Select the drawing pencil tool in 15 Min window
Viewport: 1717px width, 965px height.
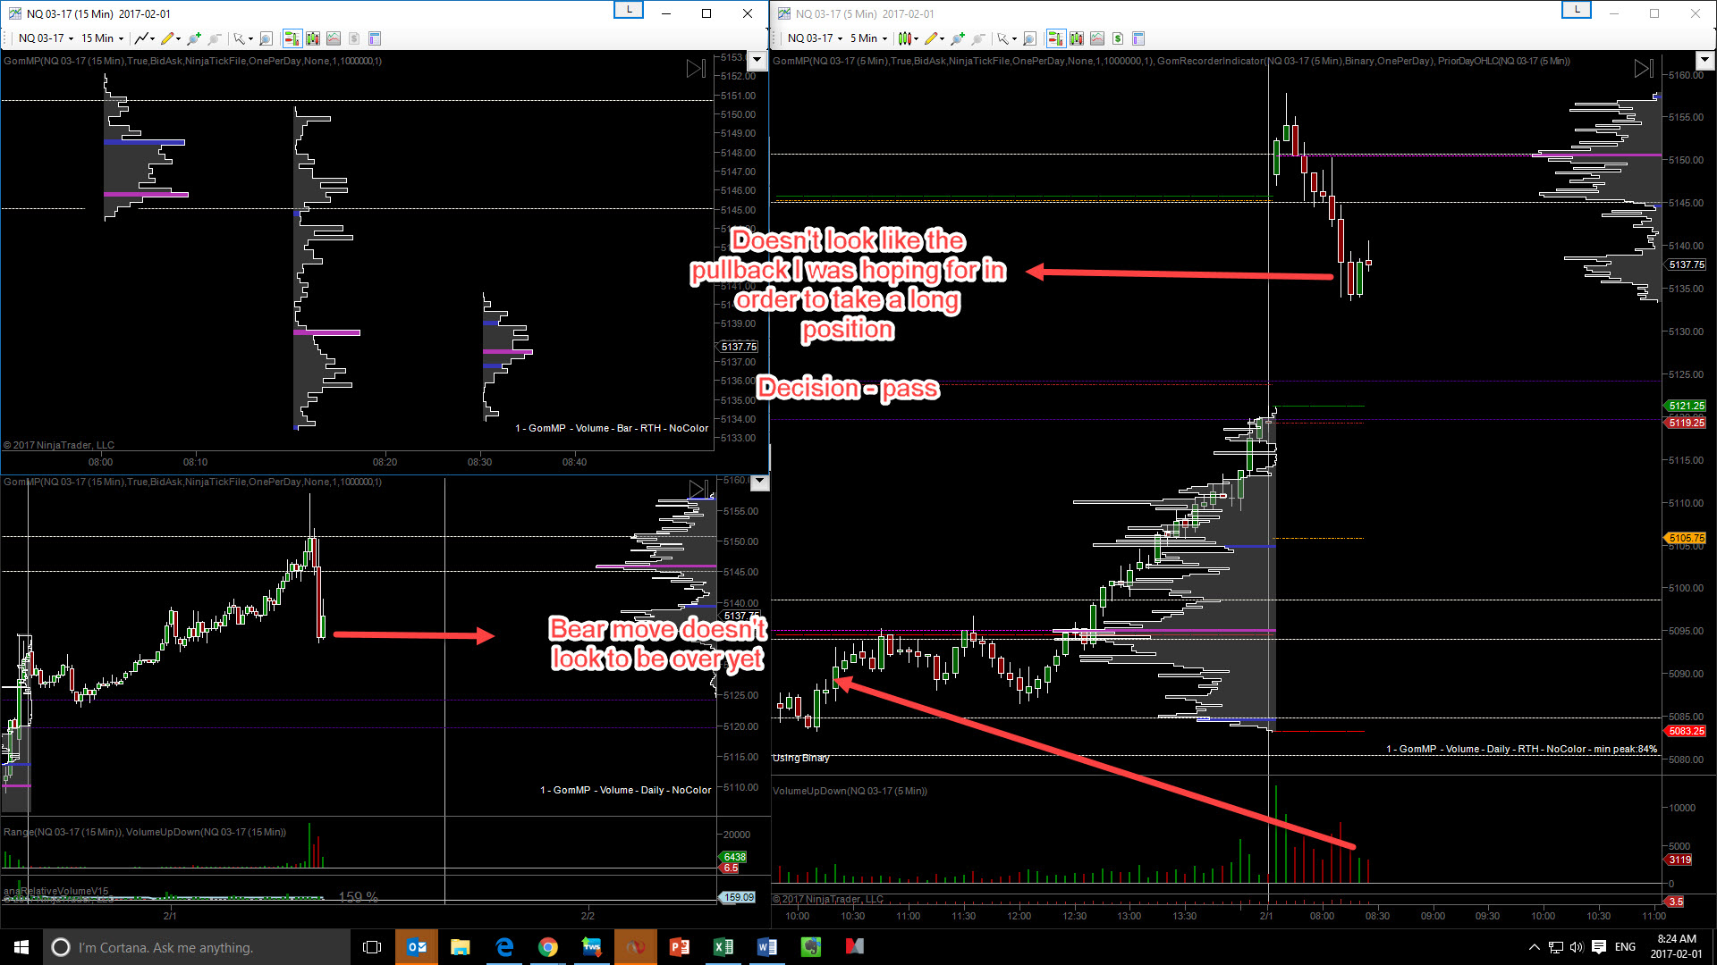pyautogui.click(x=166, y=38)
